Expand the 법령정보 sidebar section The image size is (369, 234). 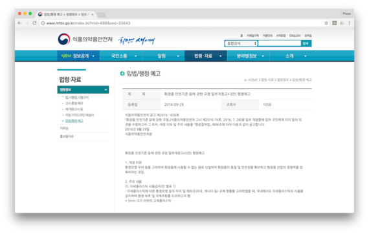pos(83,90)
